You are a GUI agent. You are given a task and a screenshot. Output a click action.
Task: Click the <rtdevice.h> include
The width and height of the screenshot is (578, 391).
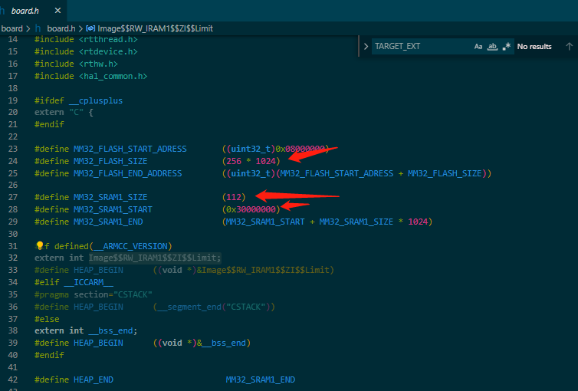(108, 51)
